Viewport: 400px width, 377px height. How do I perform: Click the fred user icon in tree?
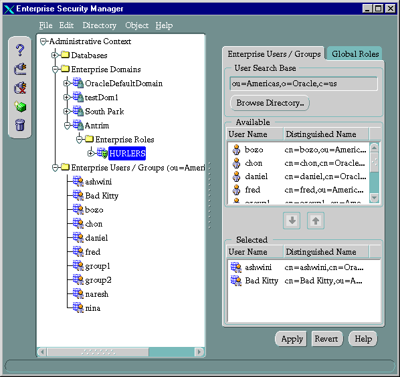coord(78,251)
